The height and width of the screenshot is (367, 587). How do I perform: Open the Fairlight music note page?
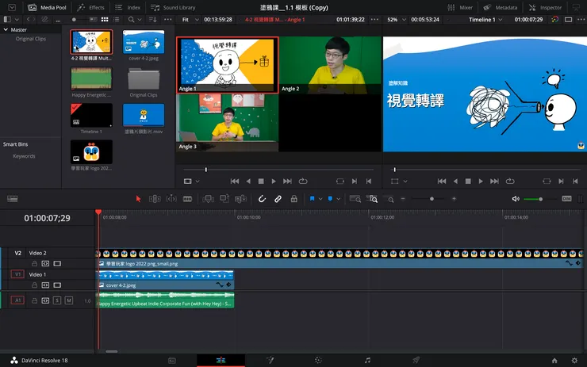(x=367, y=360)
